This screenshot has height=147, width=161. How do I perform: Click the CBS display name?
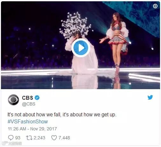(x=28, y=98)
